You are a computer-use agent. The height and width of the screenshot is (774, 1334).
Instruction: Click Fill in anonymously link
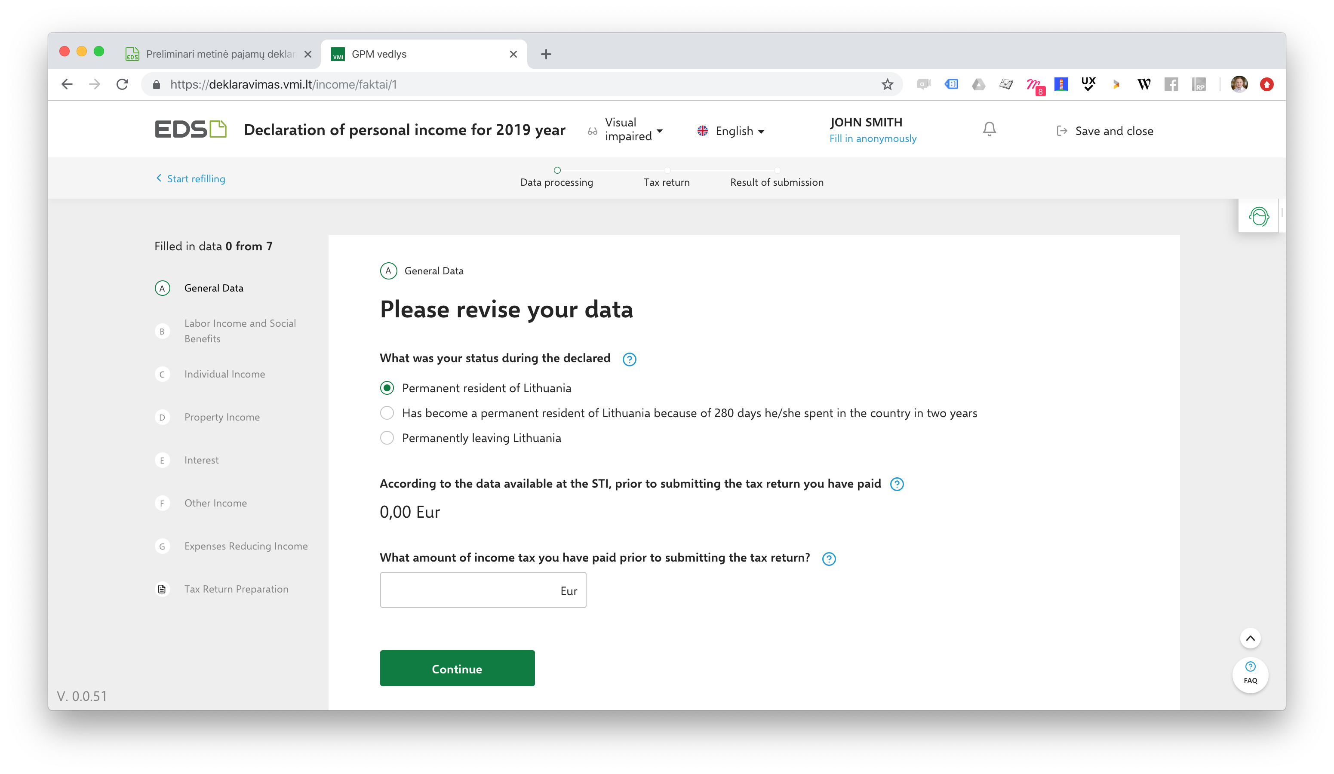[873, 139]
